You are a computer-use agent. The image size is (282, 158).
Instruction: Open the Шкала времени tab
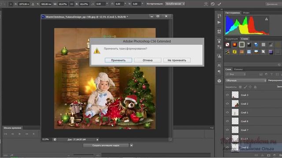12,128
